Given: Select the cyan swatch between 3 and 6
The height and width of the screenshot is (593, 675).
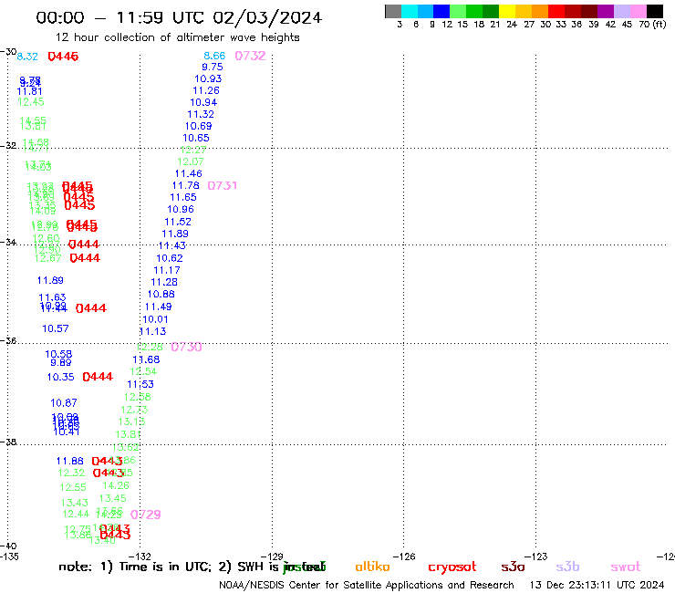Looking at the screenshot, I should [410, 11].
